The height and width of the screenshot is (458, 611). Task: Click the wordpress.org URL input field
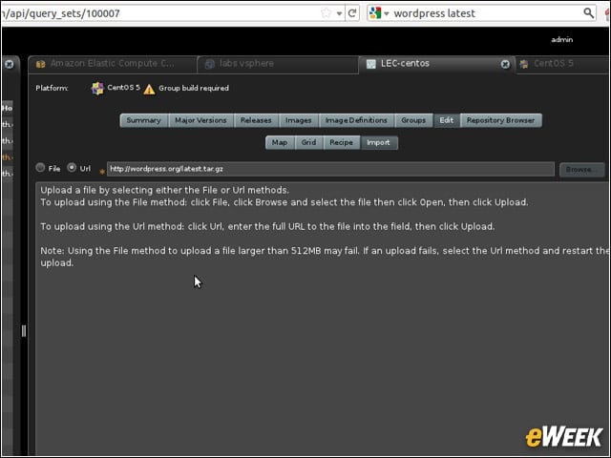coord(330,169)
